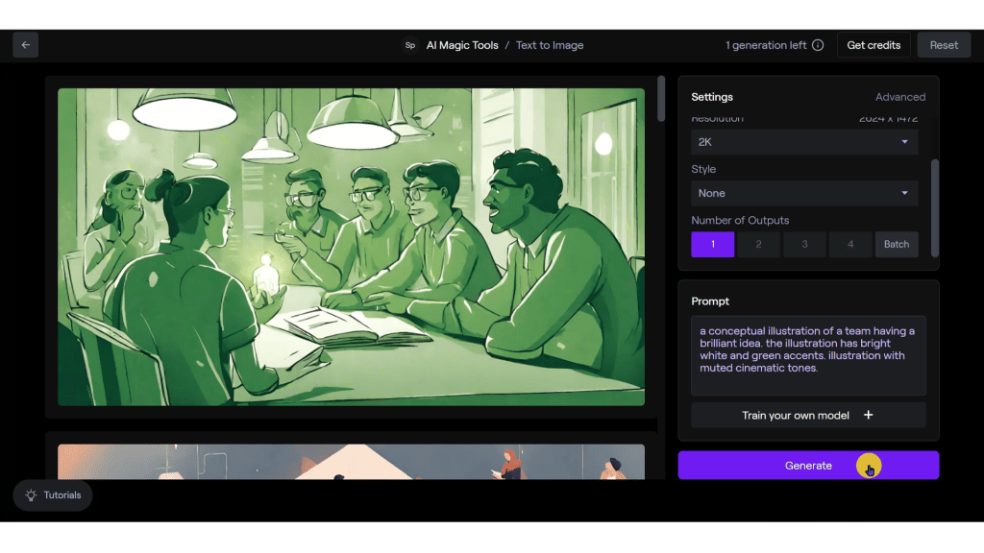Open the Style dropdown set to None
The image size is (984, 553).
(x=804, y=193)
